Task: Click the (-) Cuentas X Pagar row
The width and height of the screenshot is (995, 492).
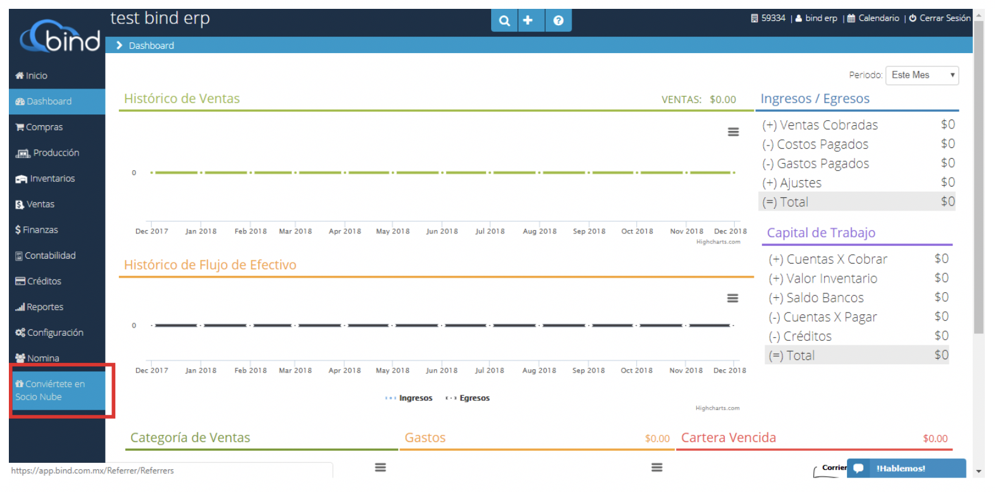Action: [858, 317]
